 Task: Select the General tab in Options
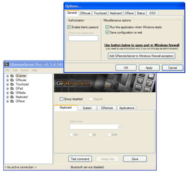pyautogui.click(x=72, y=13)
